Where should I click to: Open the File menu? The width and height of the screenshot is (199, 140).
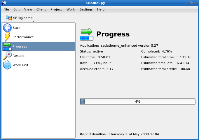tap(6, 9)
